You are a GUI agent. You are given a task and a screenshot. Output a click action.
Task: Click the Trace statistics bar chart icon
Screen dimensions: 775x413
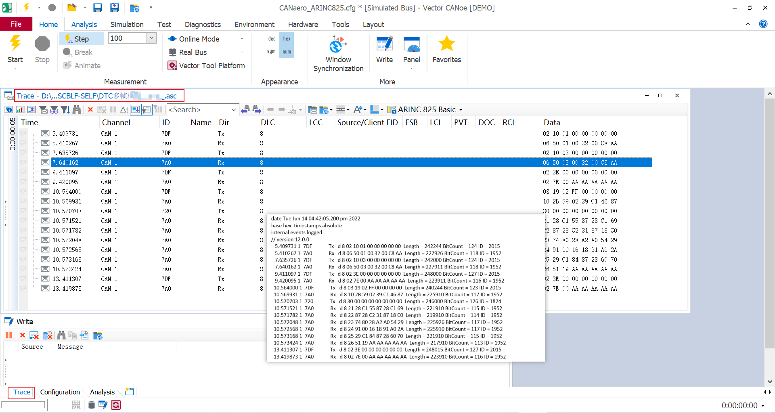click(x=20, y=109)
